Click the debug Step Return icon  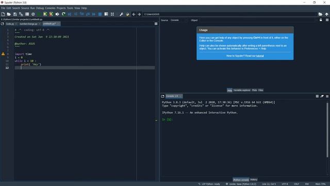point(88,14)
